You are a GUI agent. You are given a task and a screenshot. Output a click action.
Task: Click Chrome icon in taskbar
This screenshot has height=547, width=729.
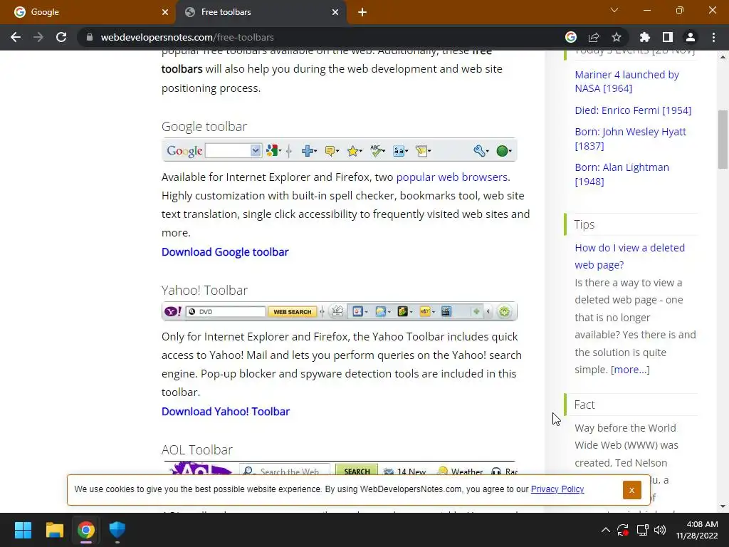pyautogui.click(x=86, y=530)
